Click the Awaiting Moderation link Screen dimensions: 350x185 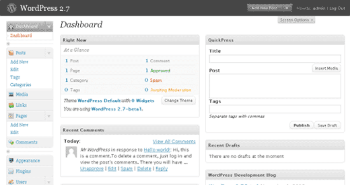click(x=171, y=90)
